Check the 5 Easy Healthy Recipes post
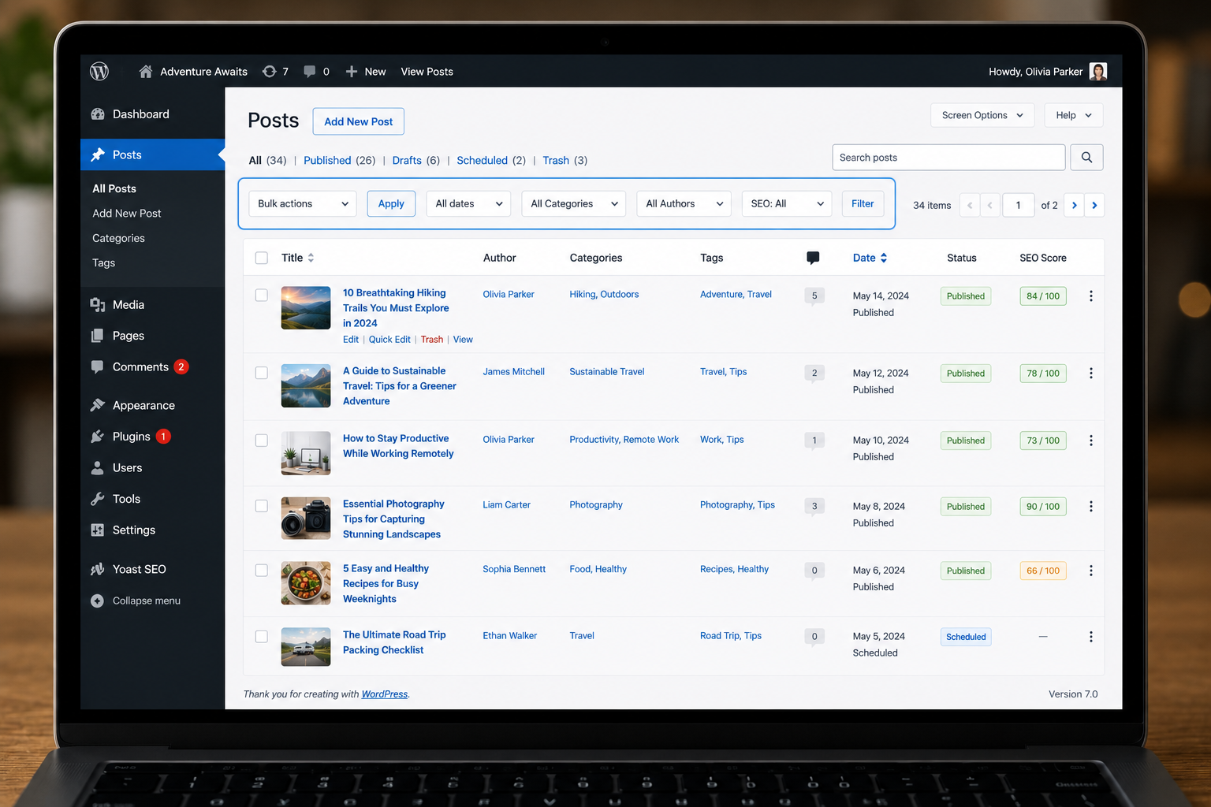The height and width of the screenshot is (807, 1211). tap(262, 570)
